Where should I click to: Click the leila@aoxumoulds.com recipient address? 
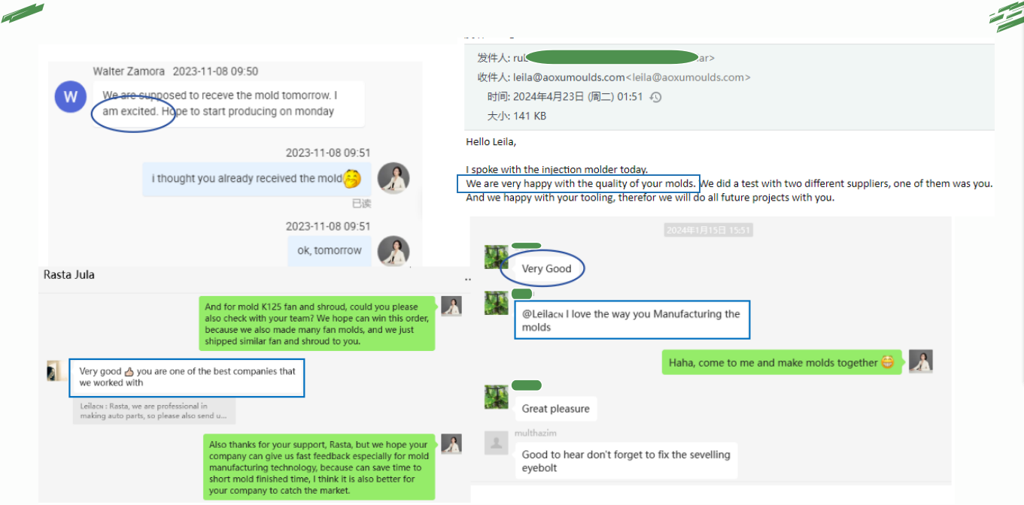tap(569, 77)
